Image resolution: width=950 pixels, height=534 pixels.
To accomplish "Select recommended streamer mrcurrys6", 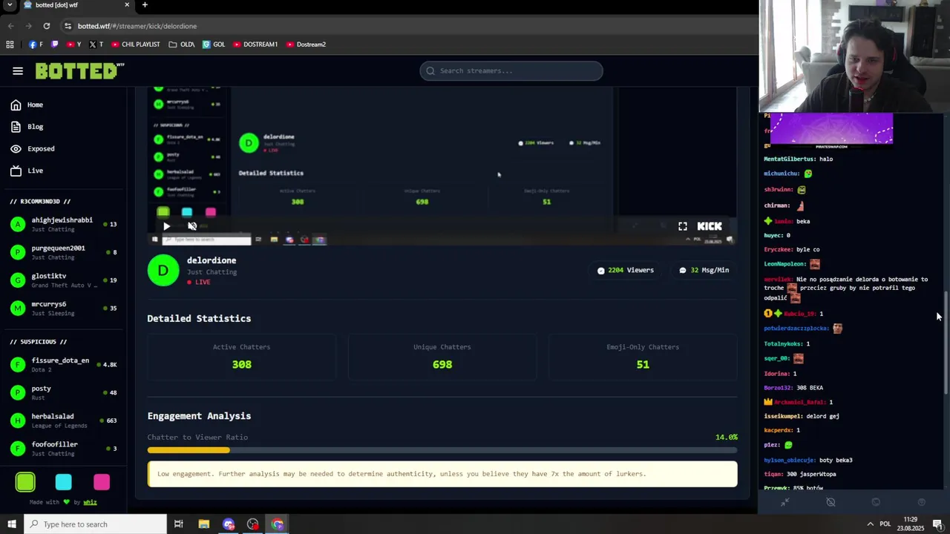I will [63, 308].
